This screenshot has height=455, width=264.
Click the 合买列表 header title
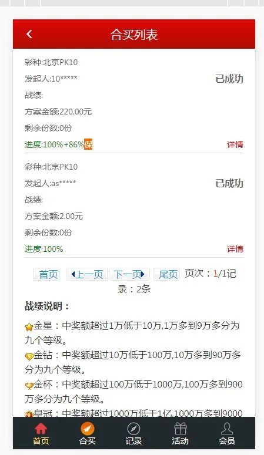(x=134, y=35)
